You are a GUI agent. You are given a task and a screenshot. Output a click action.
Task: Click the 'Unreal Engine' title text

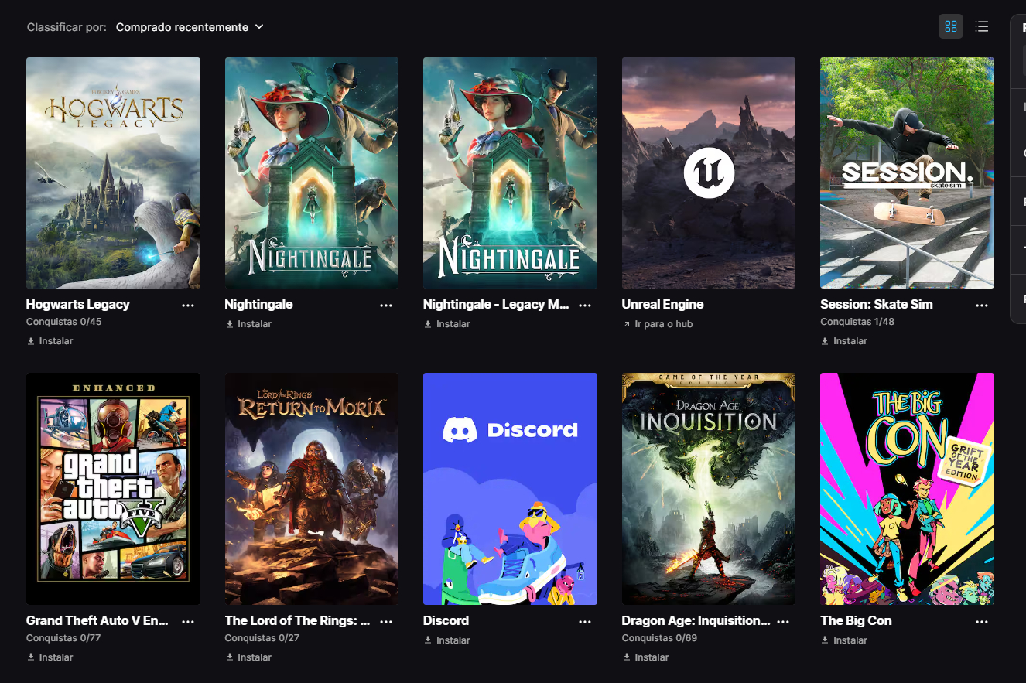tap(663, 305)
